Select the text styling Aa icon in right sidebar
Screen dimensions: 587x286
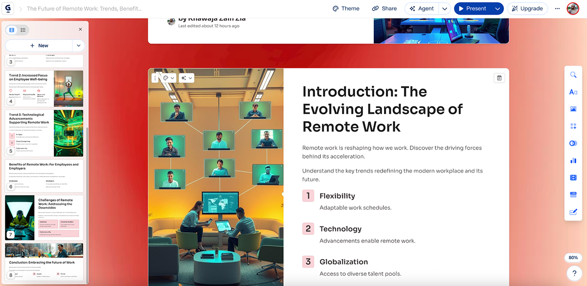point(573,92)
